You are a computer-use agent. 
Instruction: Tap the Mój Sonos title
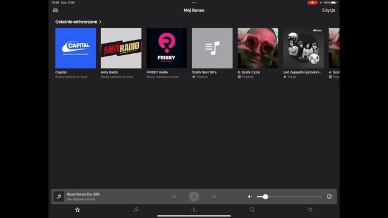click(194, 10)
